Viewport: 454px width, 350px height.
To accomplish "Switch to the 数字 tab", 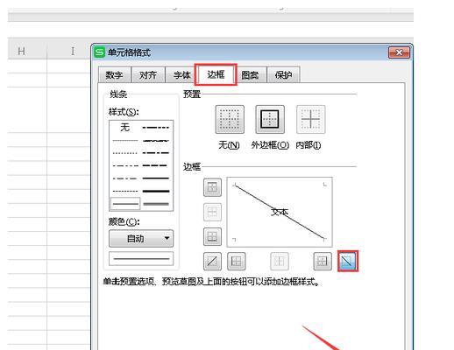I will tap(114, 75).
